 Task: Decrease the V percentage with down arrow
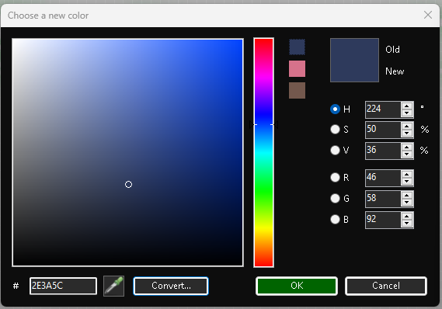[406, 154]
